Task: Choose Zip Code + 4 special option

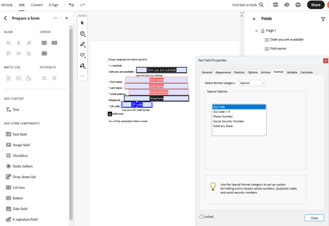Action: (239, 112)
